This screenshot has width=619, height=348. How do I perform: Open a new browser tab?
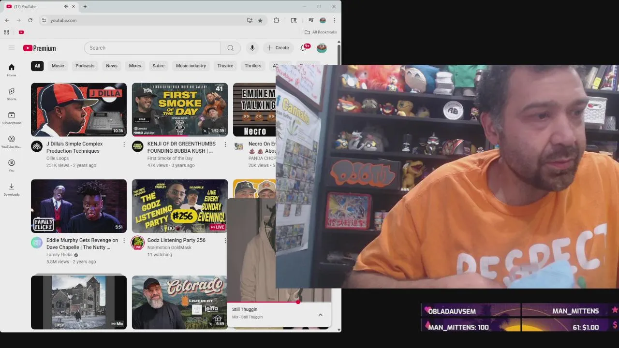tap(85, 6)
